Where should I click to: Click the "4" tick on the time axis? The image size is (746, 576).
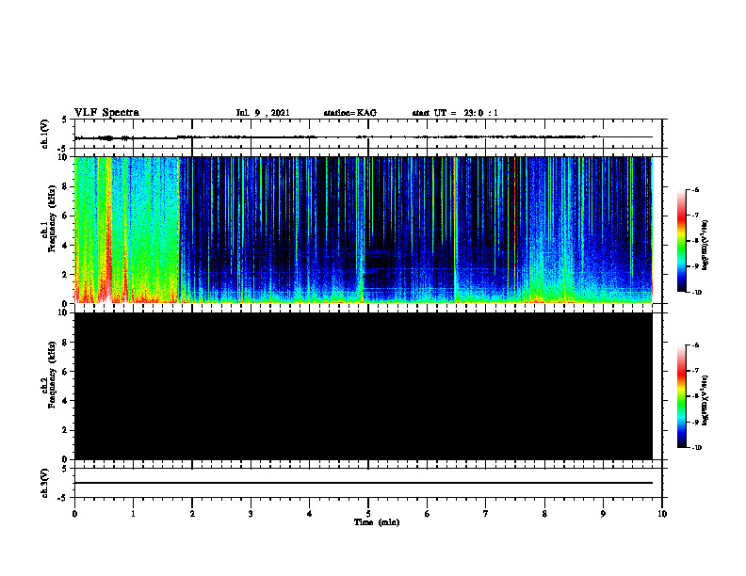click(310, 514)
